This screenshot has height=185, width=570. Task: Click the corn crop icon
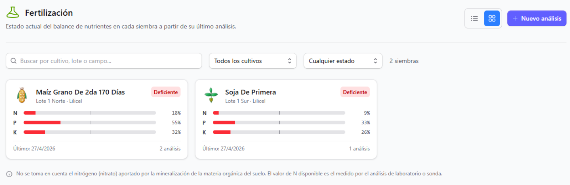(22, 95)
